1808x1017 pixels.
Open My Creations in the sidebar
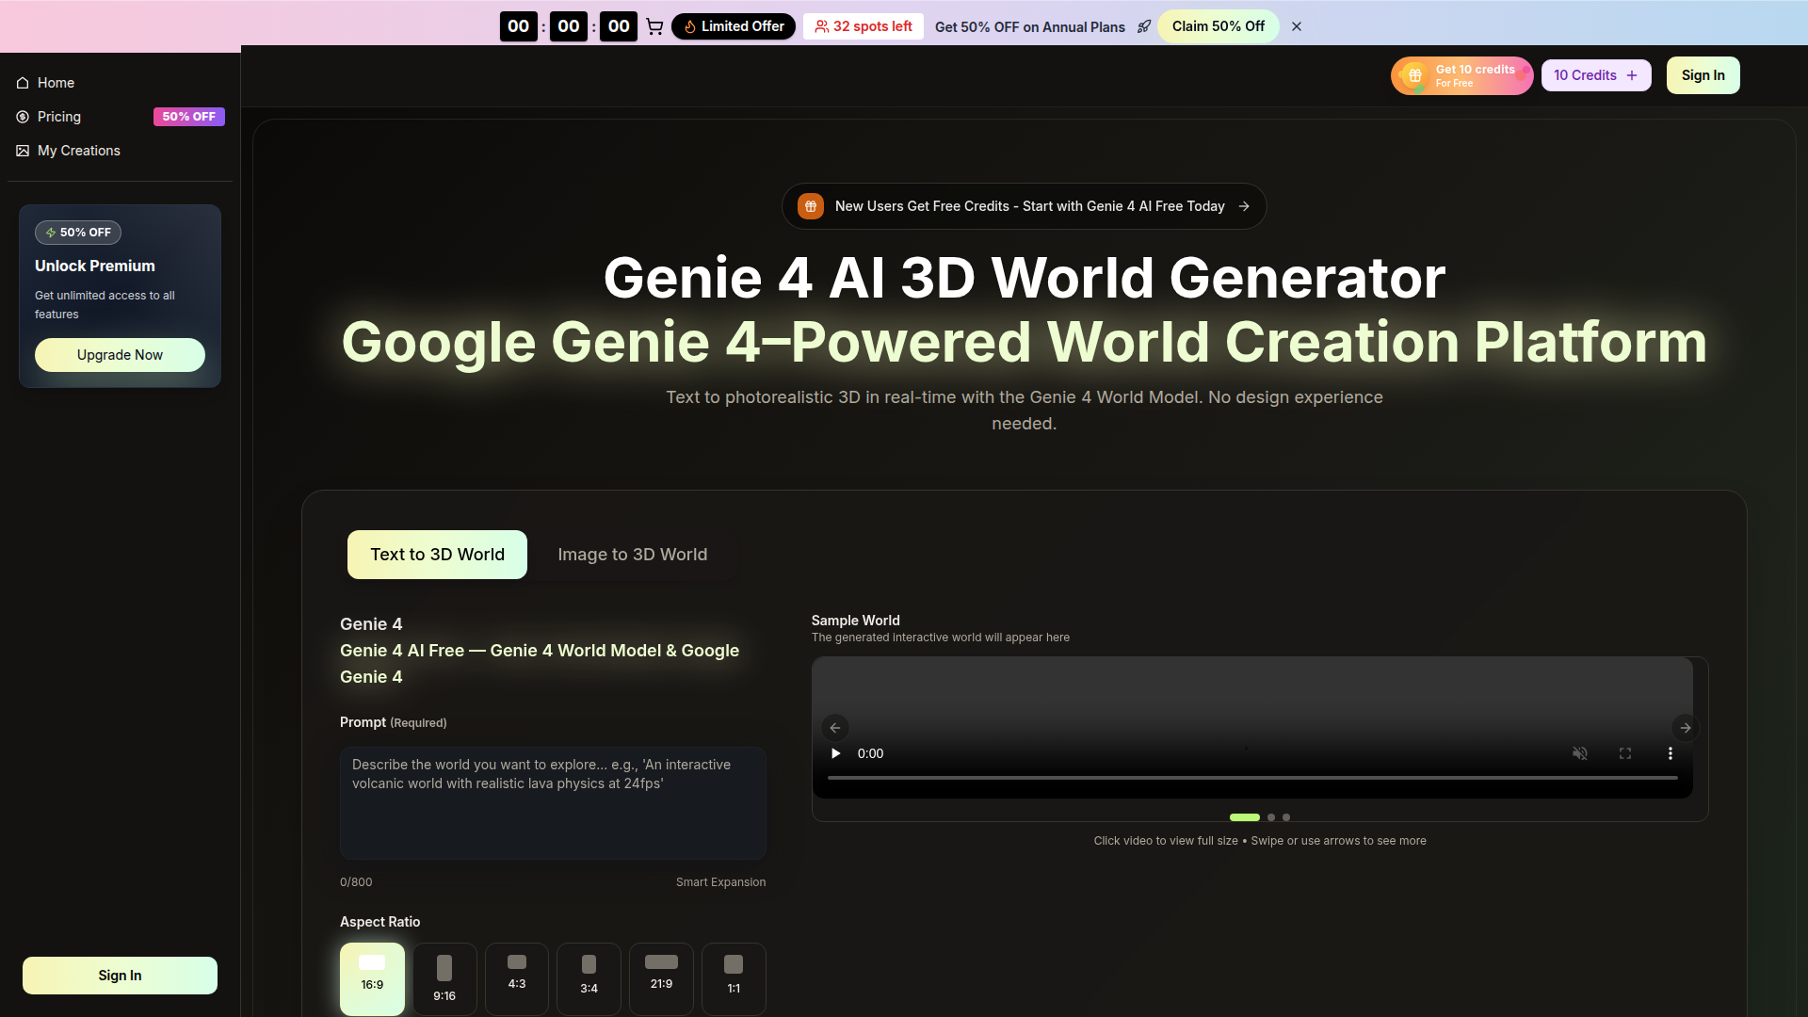click(79, 151)
